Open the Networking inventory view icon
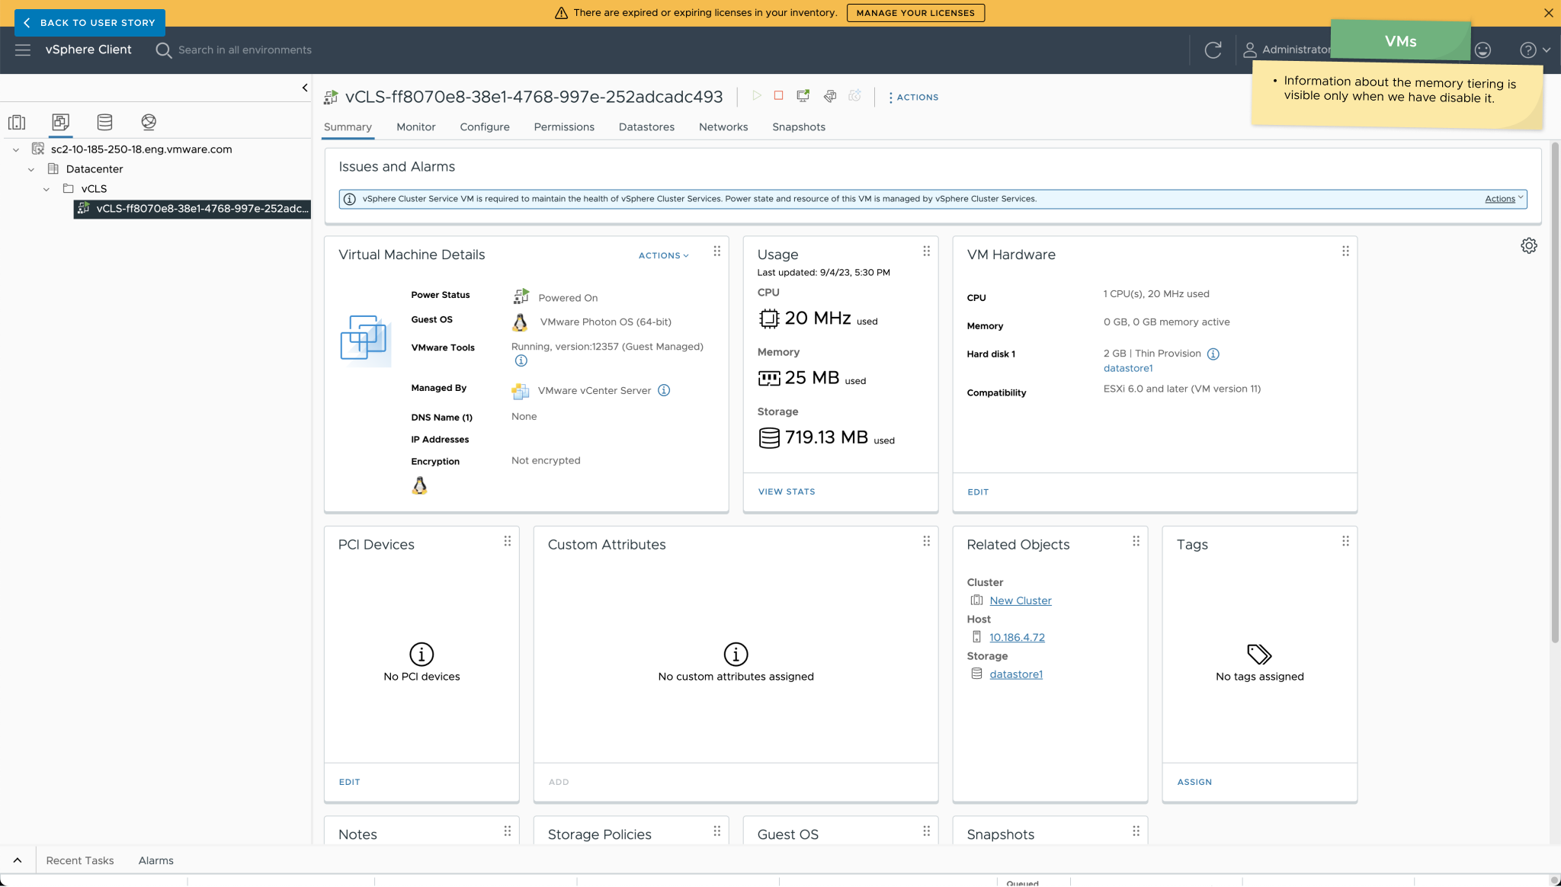 click(x=149, y=122)
